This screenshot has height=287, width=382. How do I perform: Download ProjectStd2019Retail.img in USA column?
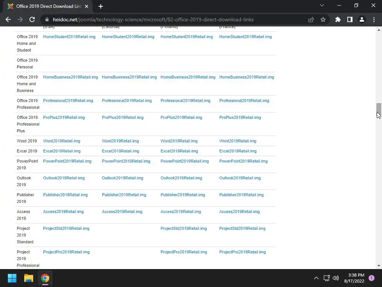pos(66,228)
